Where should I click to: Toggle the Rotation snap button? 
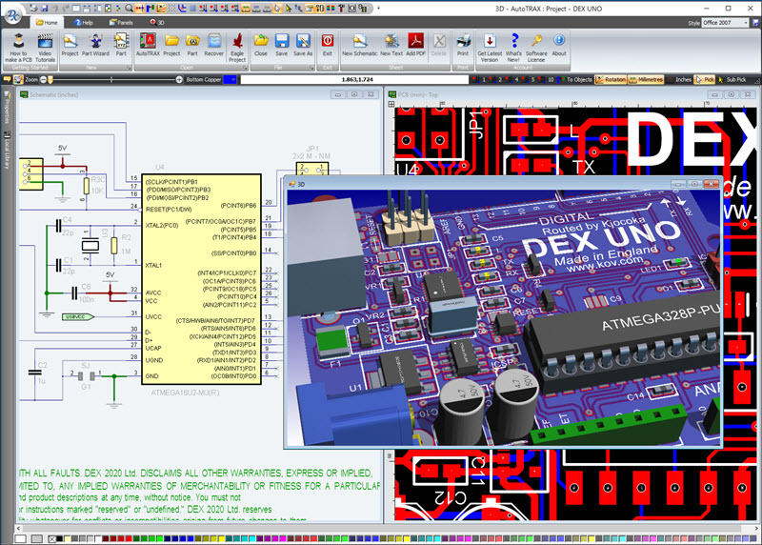(611, 80)
